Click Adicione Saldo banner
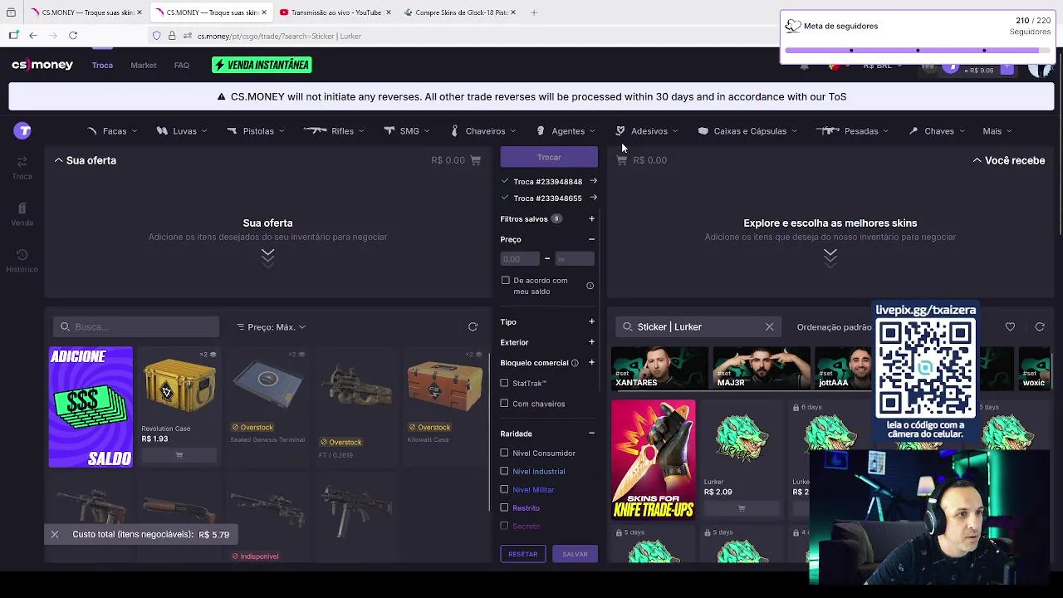The width and height of the screenshot is (1063, 598). pos(91,407)
